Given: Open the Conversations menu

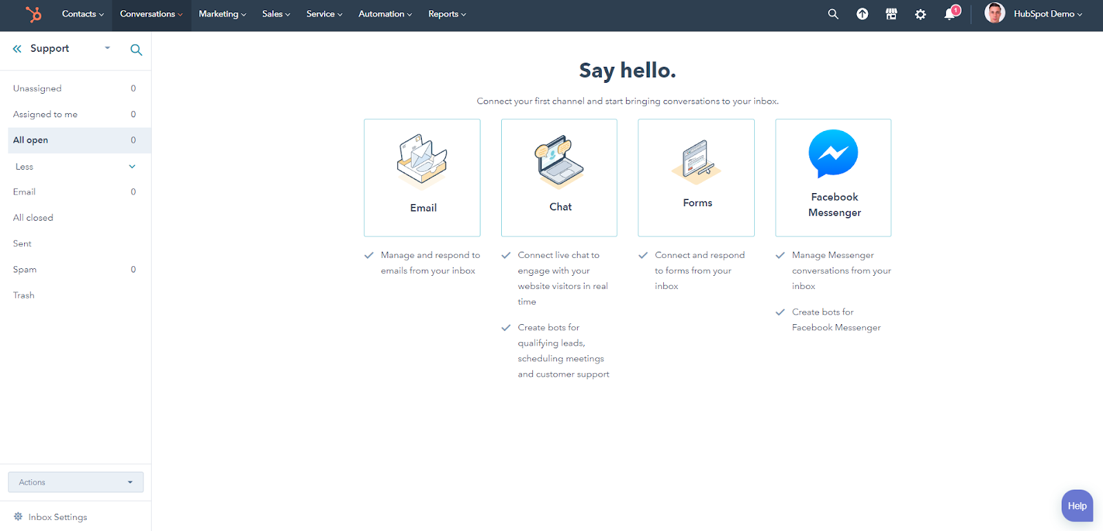Looking at the screenshot, I should pyautogui.click(x=152, y=14).
